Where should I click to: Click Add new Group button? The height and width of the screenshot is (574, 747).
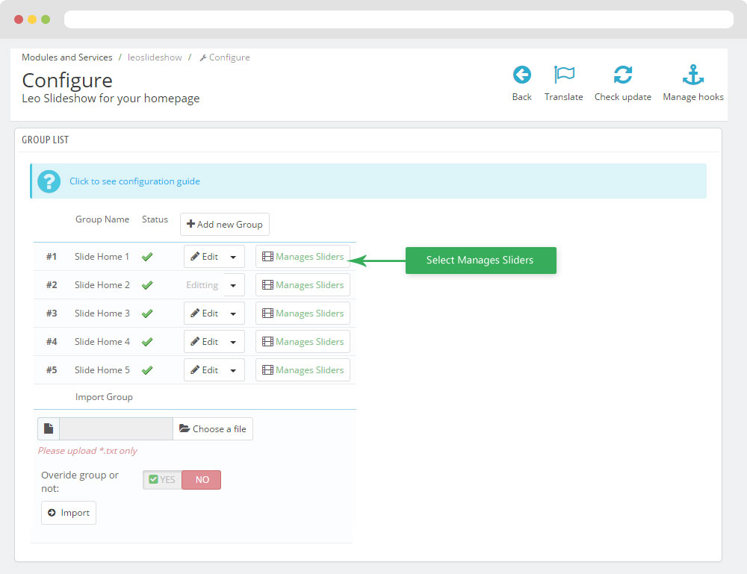point(224,225)
